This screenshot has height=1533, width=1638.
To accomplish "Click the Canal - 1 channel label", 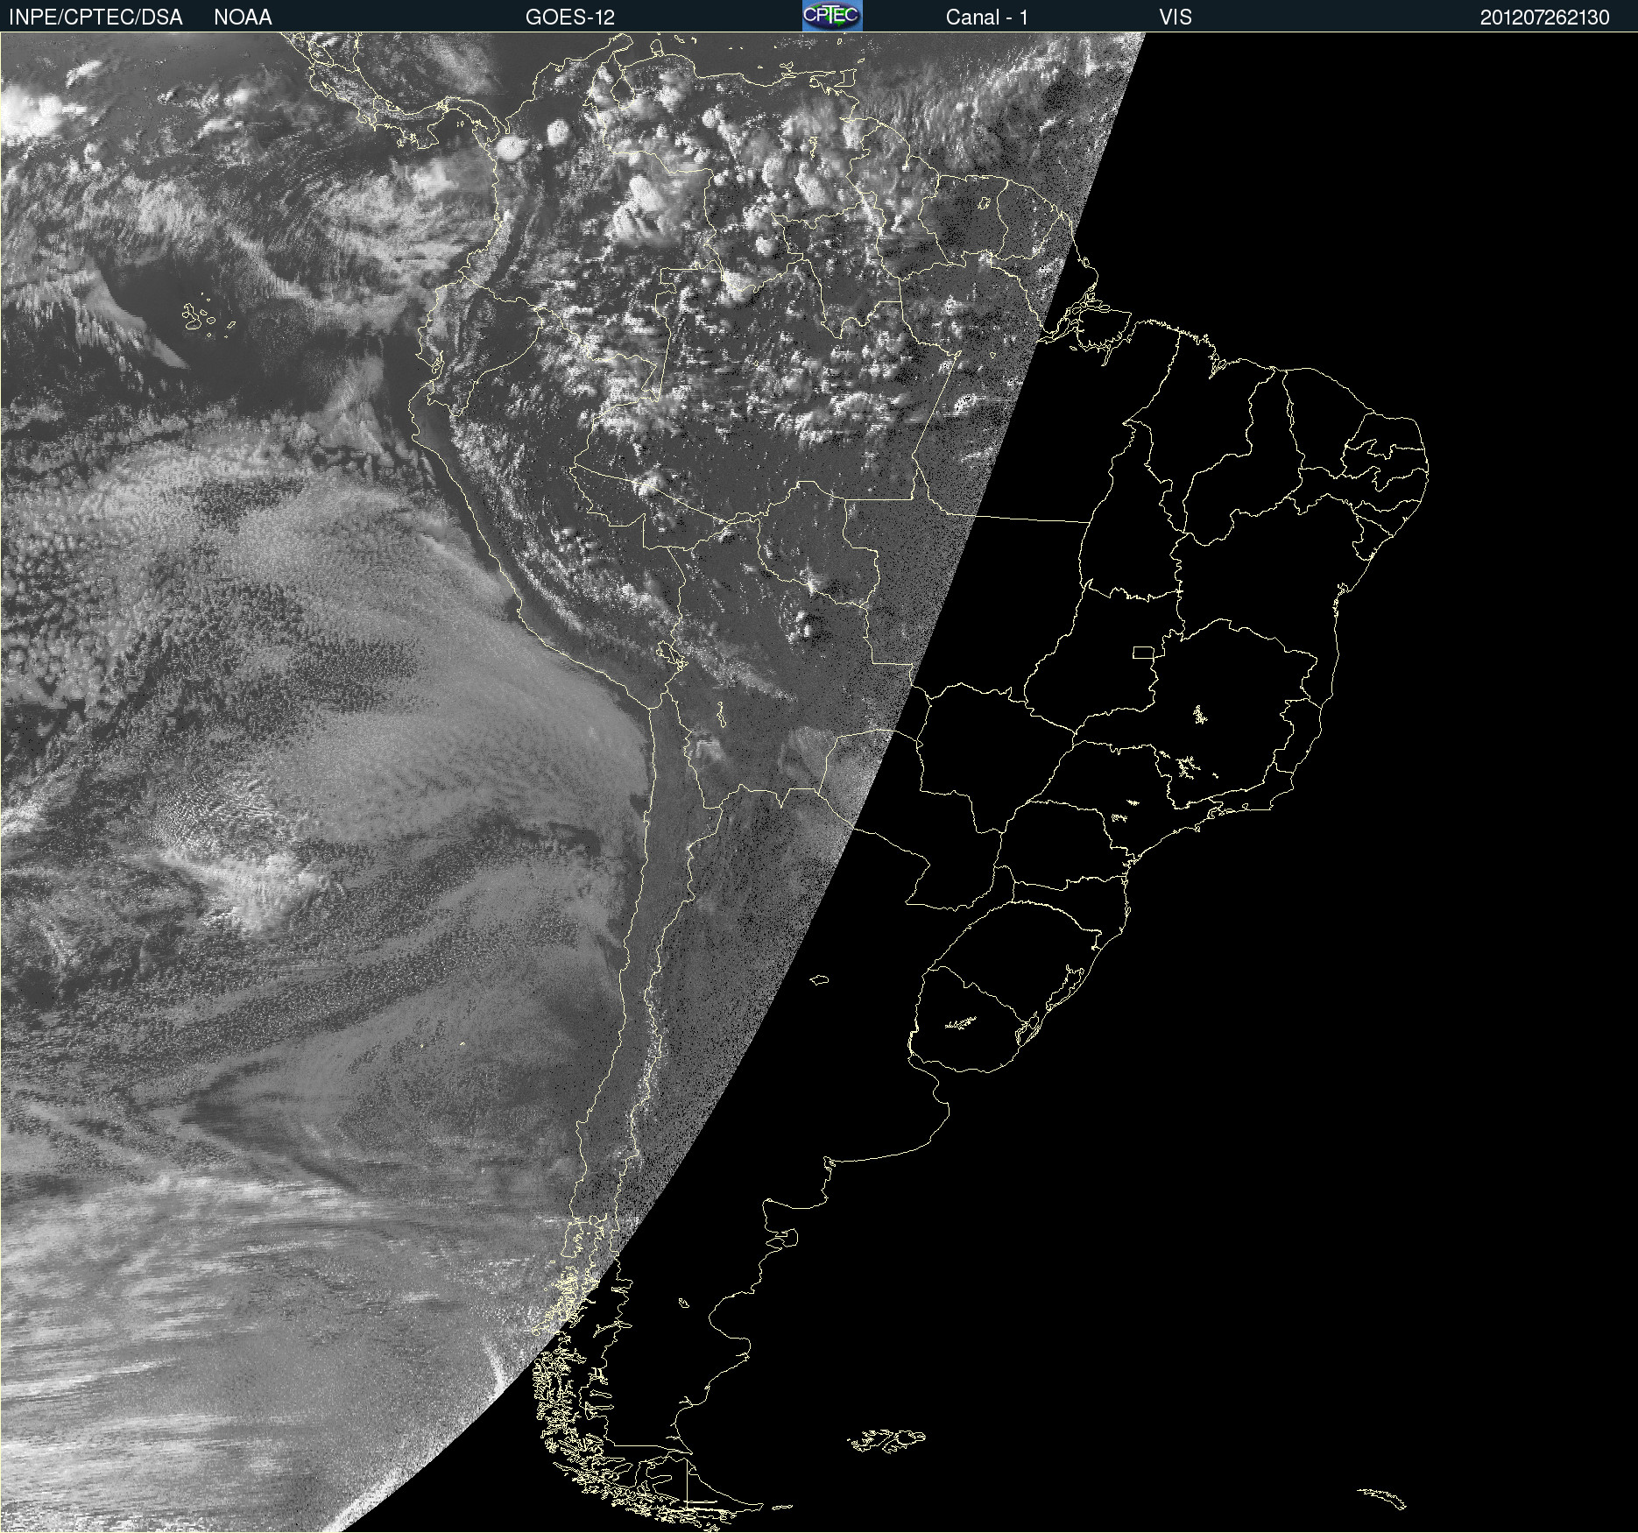I will (x=987, y=18).
